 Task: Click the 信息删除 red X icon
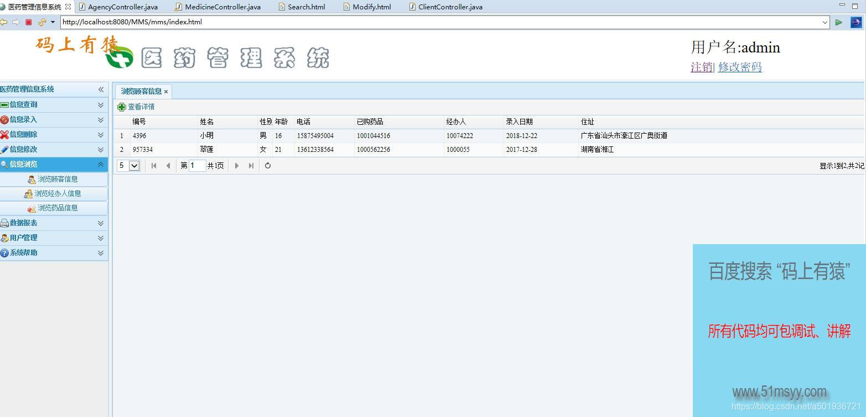point(4,135)
